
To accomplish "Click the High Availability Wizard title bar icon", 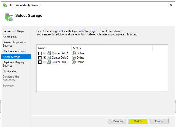I will point(5,5).
